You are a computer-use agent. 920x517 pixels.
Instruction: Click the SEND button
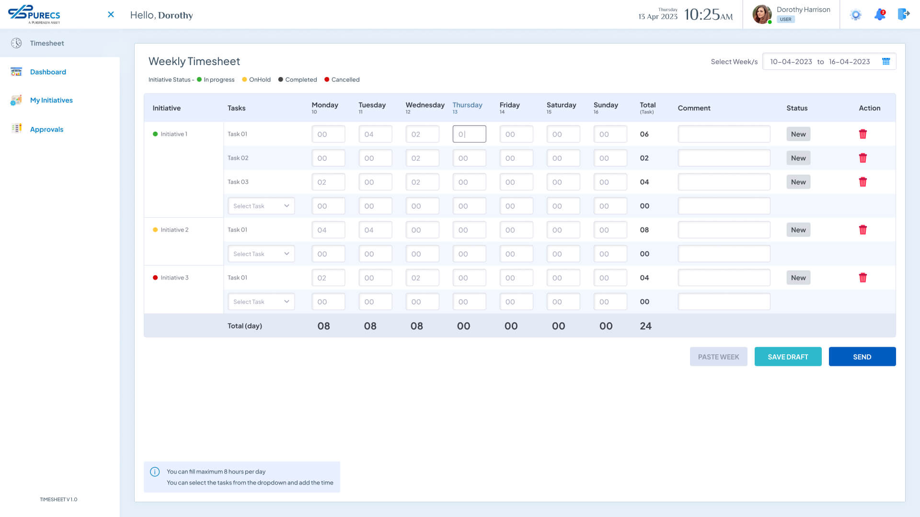pos(862,357)
